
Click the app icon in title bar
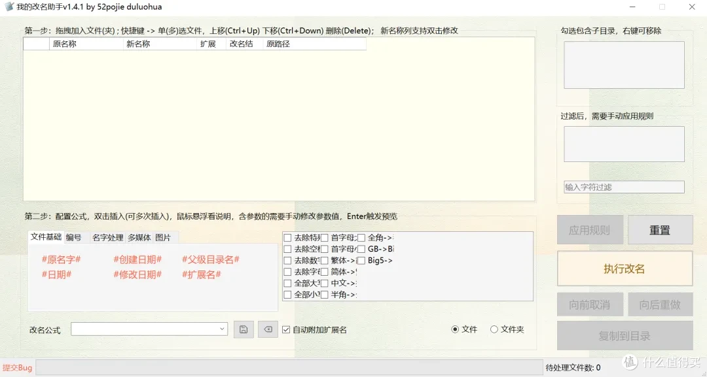point(9,7)
